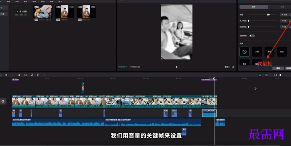291x146 pixels.
Task: Click the 导入素材 import media button
Action: (x=21, y=12)
